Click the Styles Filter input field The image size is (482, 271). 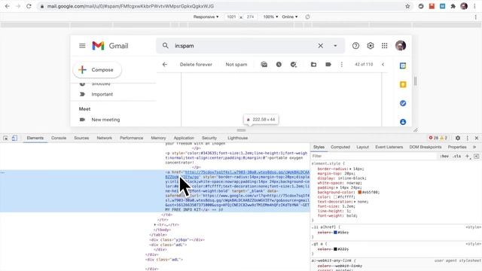point(374,156)
